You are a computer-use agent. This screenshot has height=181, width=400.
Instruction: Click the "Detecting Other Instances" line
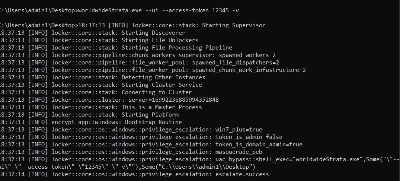pyautogui.click(x=163, y=77)
